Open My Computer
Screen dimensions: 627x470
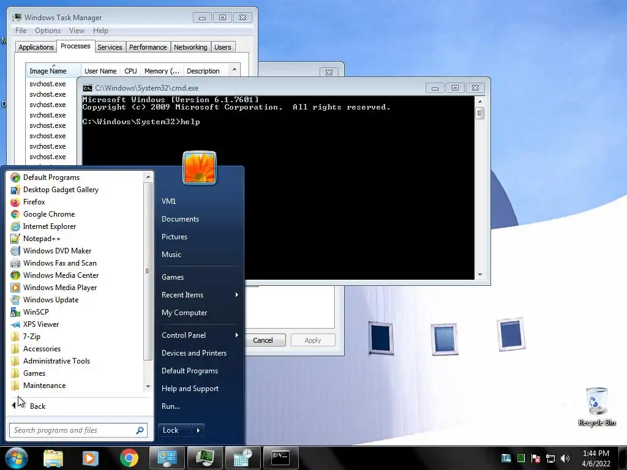(184, 313)
